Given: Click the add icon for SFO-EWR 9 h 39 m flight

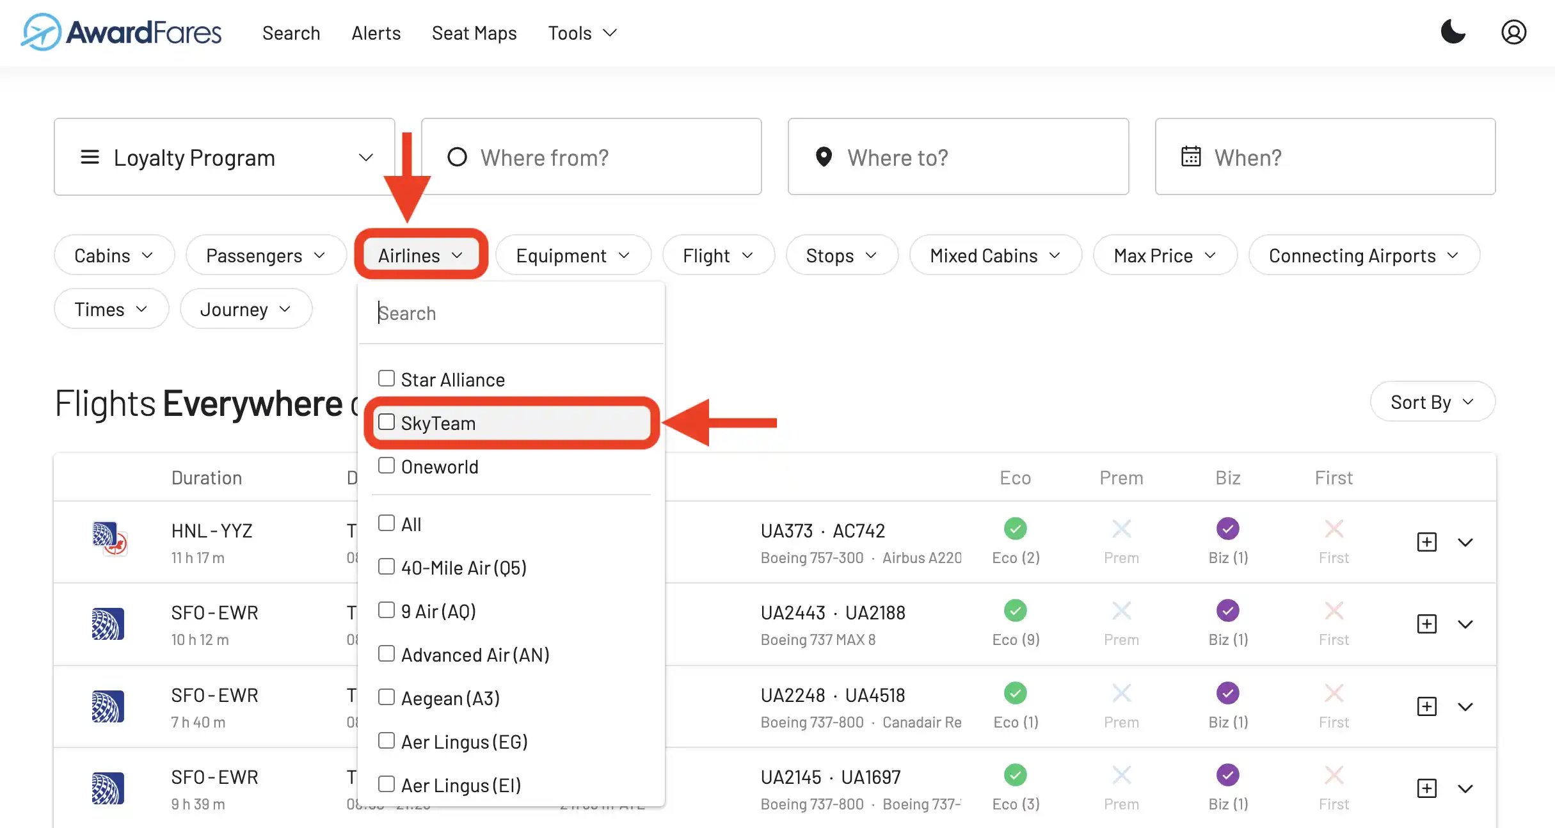Looking at the screenshot, I should click(1426, 788).
